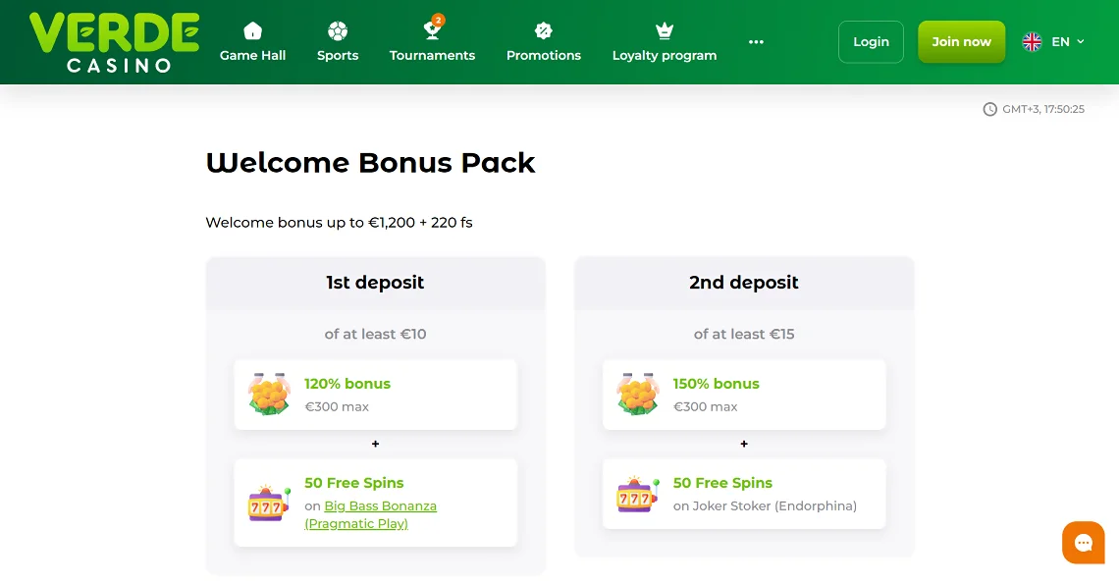Click the clock icon beside GMT+3 time
Screen dimensions: 1119x584
(x=989, y=109)
